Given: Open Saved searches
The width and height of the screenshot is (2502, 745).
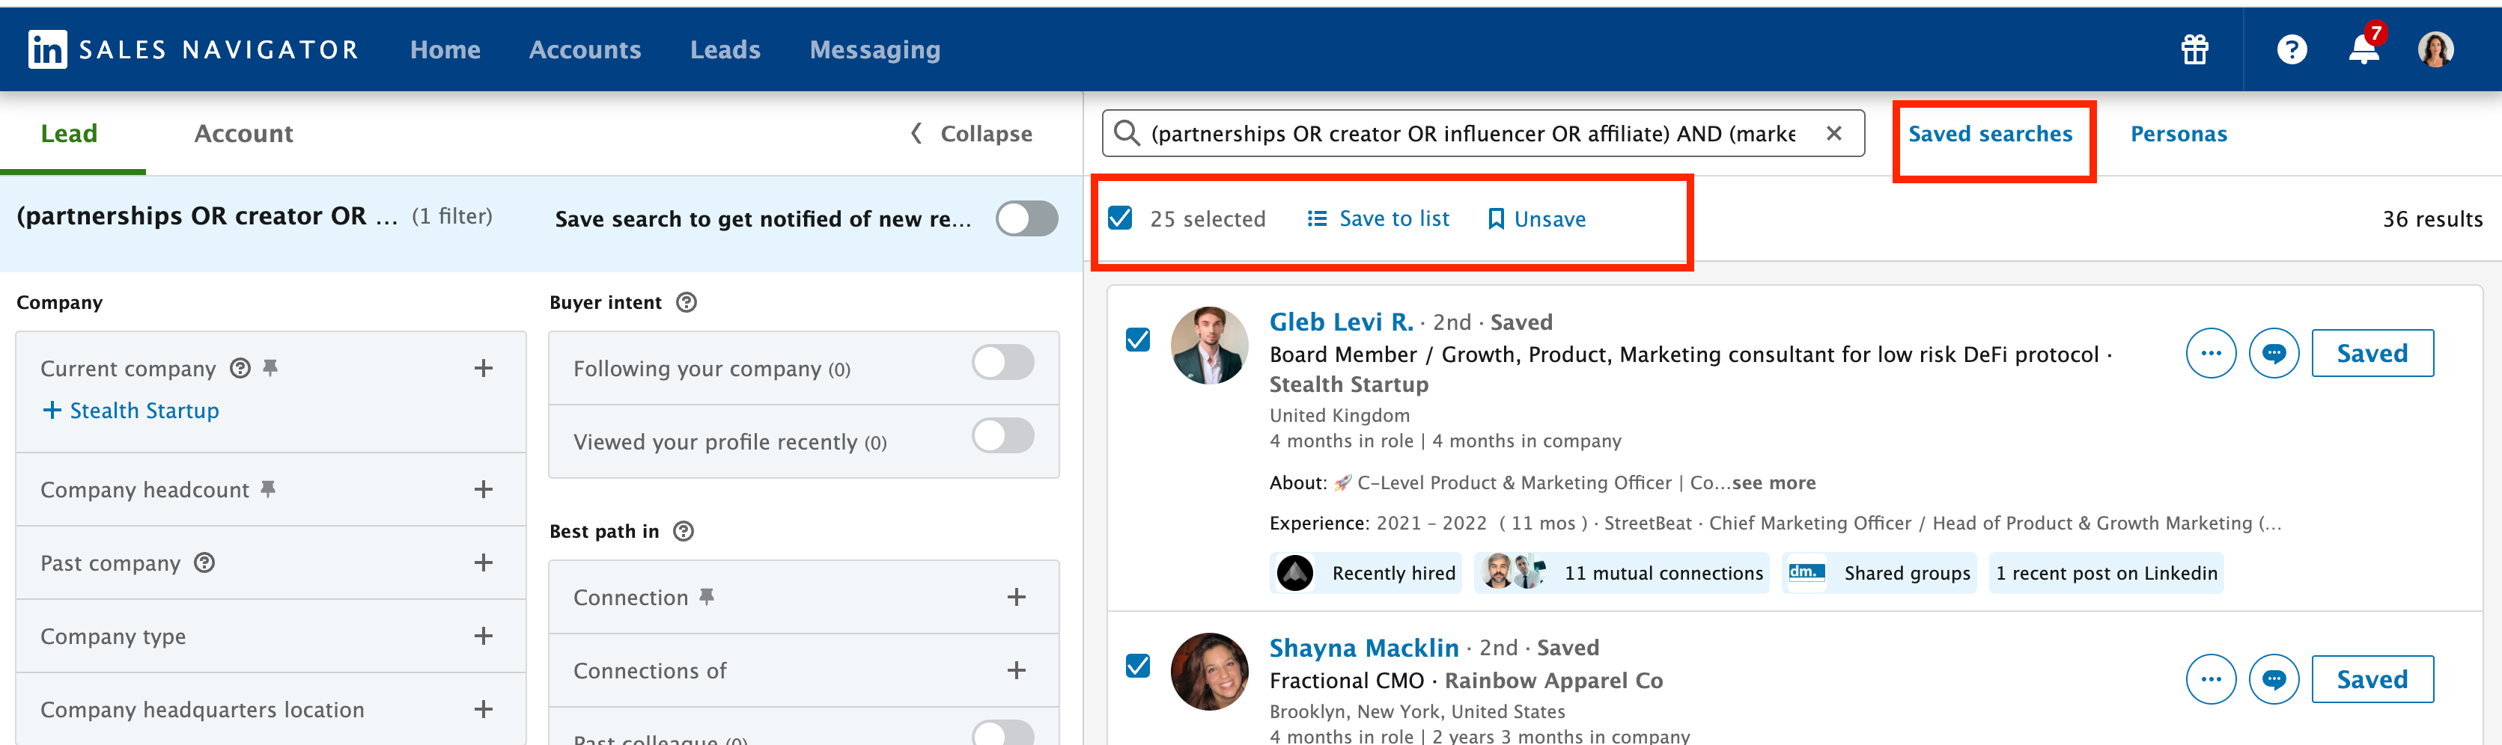Looking at the screenshot, I should point(1990,134).
